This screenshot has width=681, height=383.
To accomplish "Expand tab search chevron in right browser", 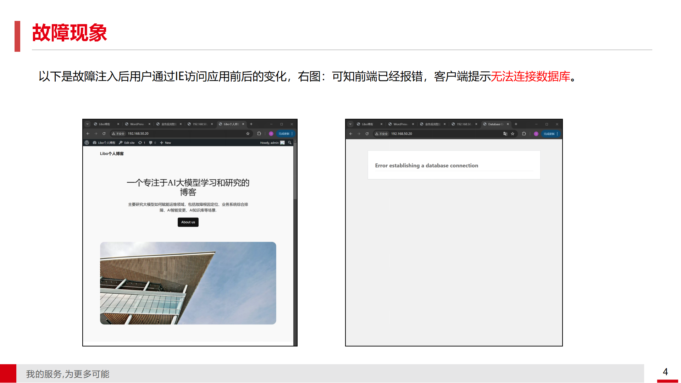I will tap(350, 124).
